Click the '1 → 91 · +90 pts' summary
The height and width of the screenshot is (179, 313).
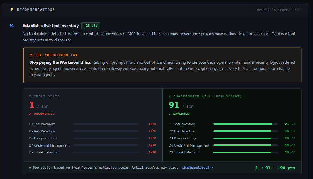(275, 168)
